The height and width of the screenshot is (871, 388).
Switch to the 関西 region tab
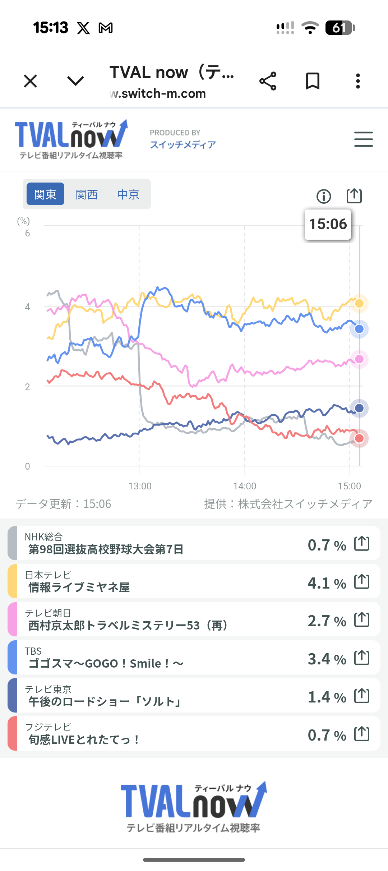(87, 194)
